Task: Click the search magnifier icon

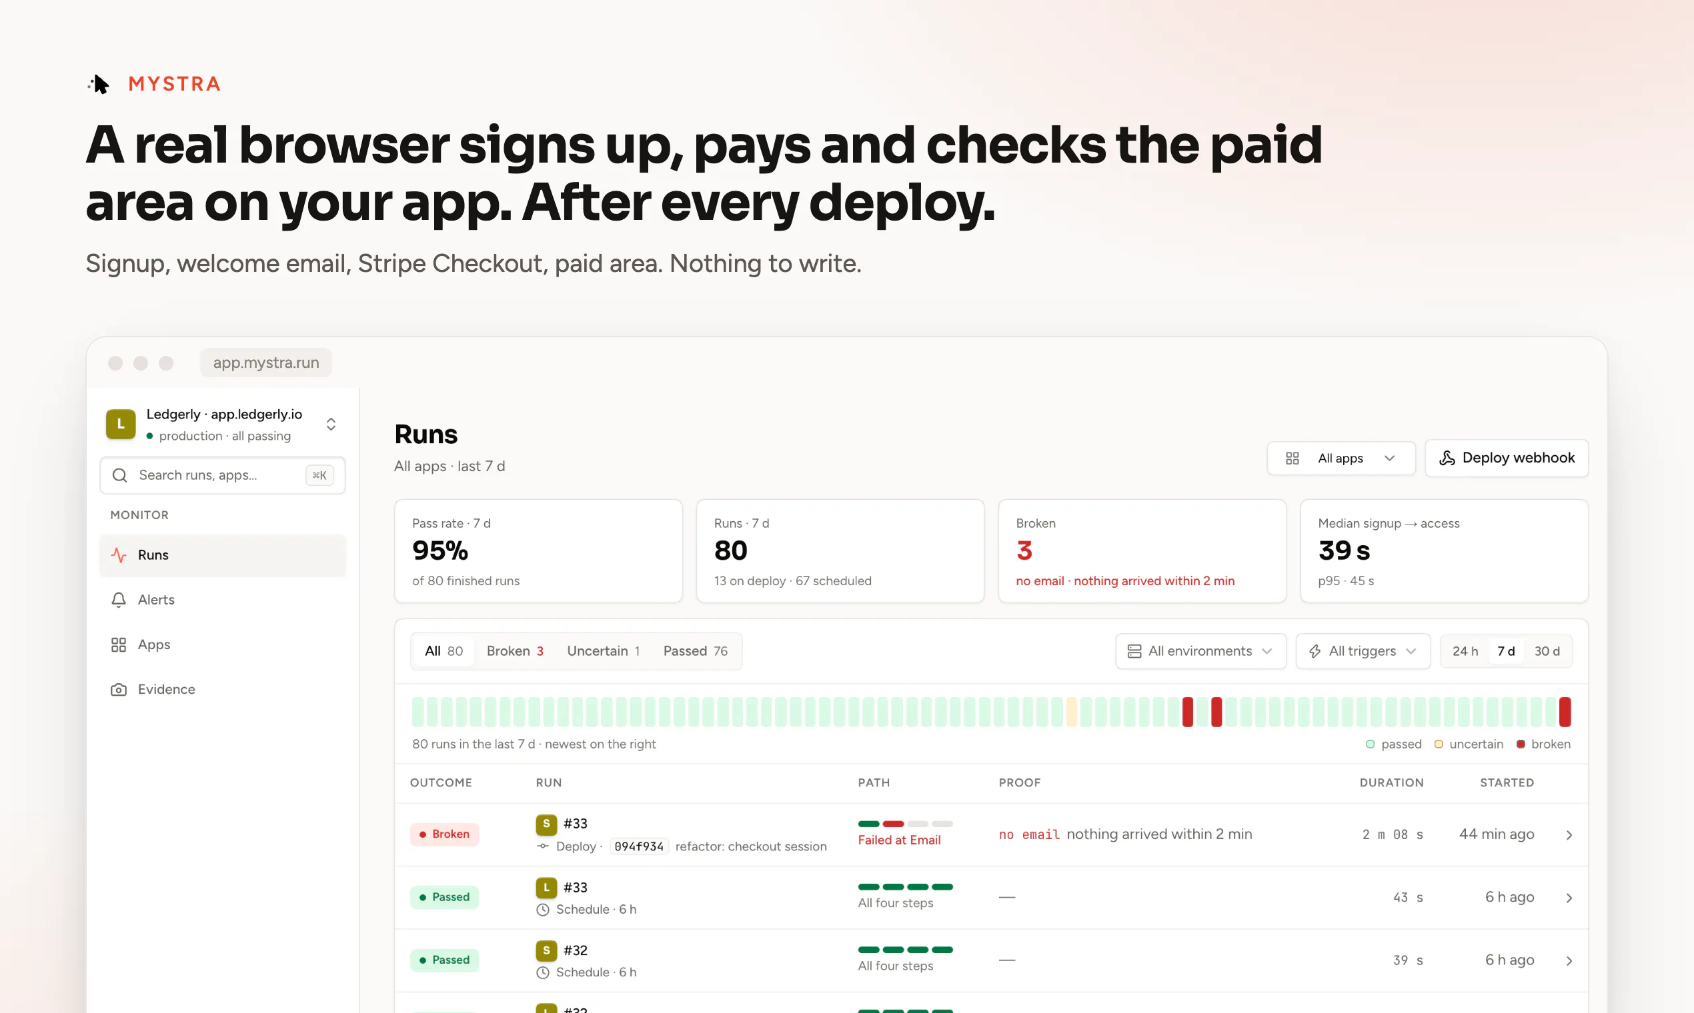Action: click(119, 475)
